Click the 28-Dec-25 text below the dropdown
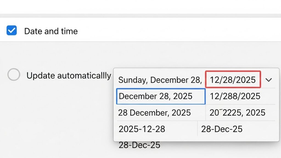The width and height of the screenshot is (281, 158). [139, 145]
